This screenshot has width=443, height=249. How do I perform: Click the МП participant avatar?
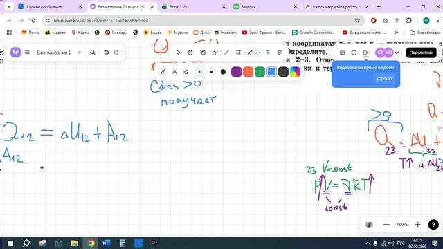click(389, 53)
